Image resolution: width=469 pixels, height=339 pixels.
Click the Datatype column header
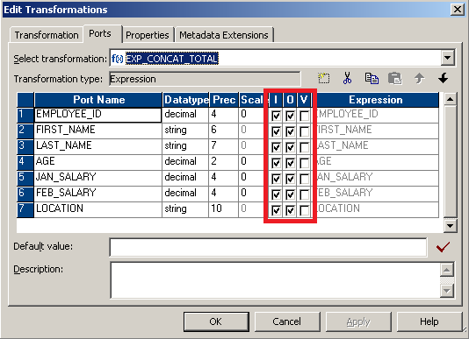[185, 100]
